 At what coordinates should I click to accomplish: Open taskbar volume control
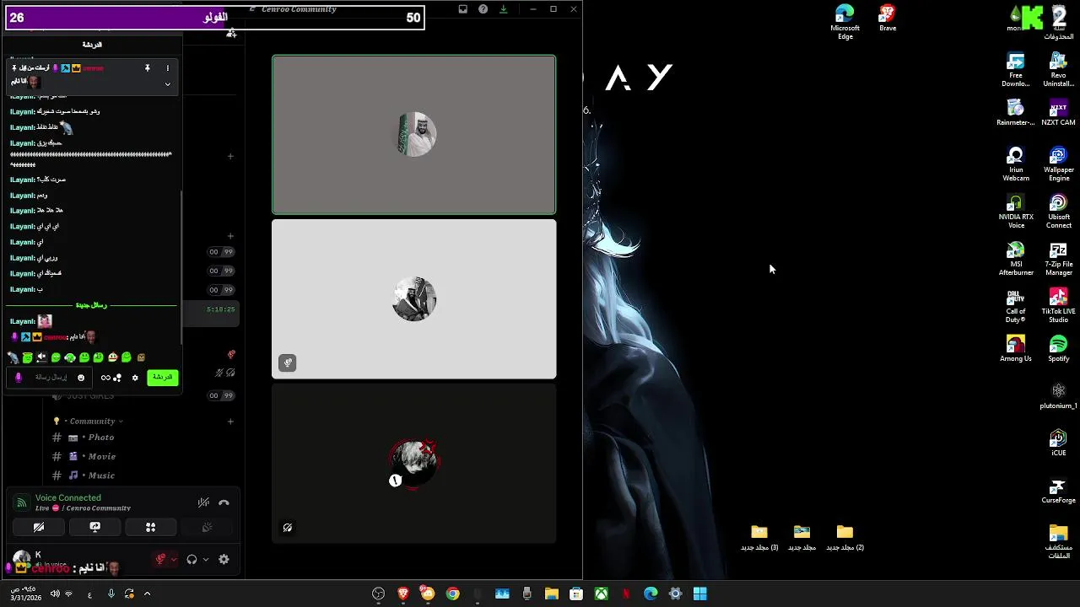pyautogui.click(x=55, y=594)
